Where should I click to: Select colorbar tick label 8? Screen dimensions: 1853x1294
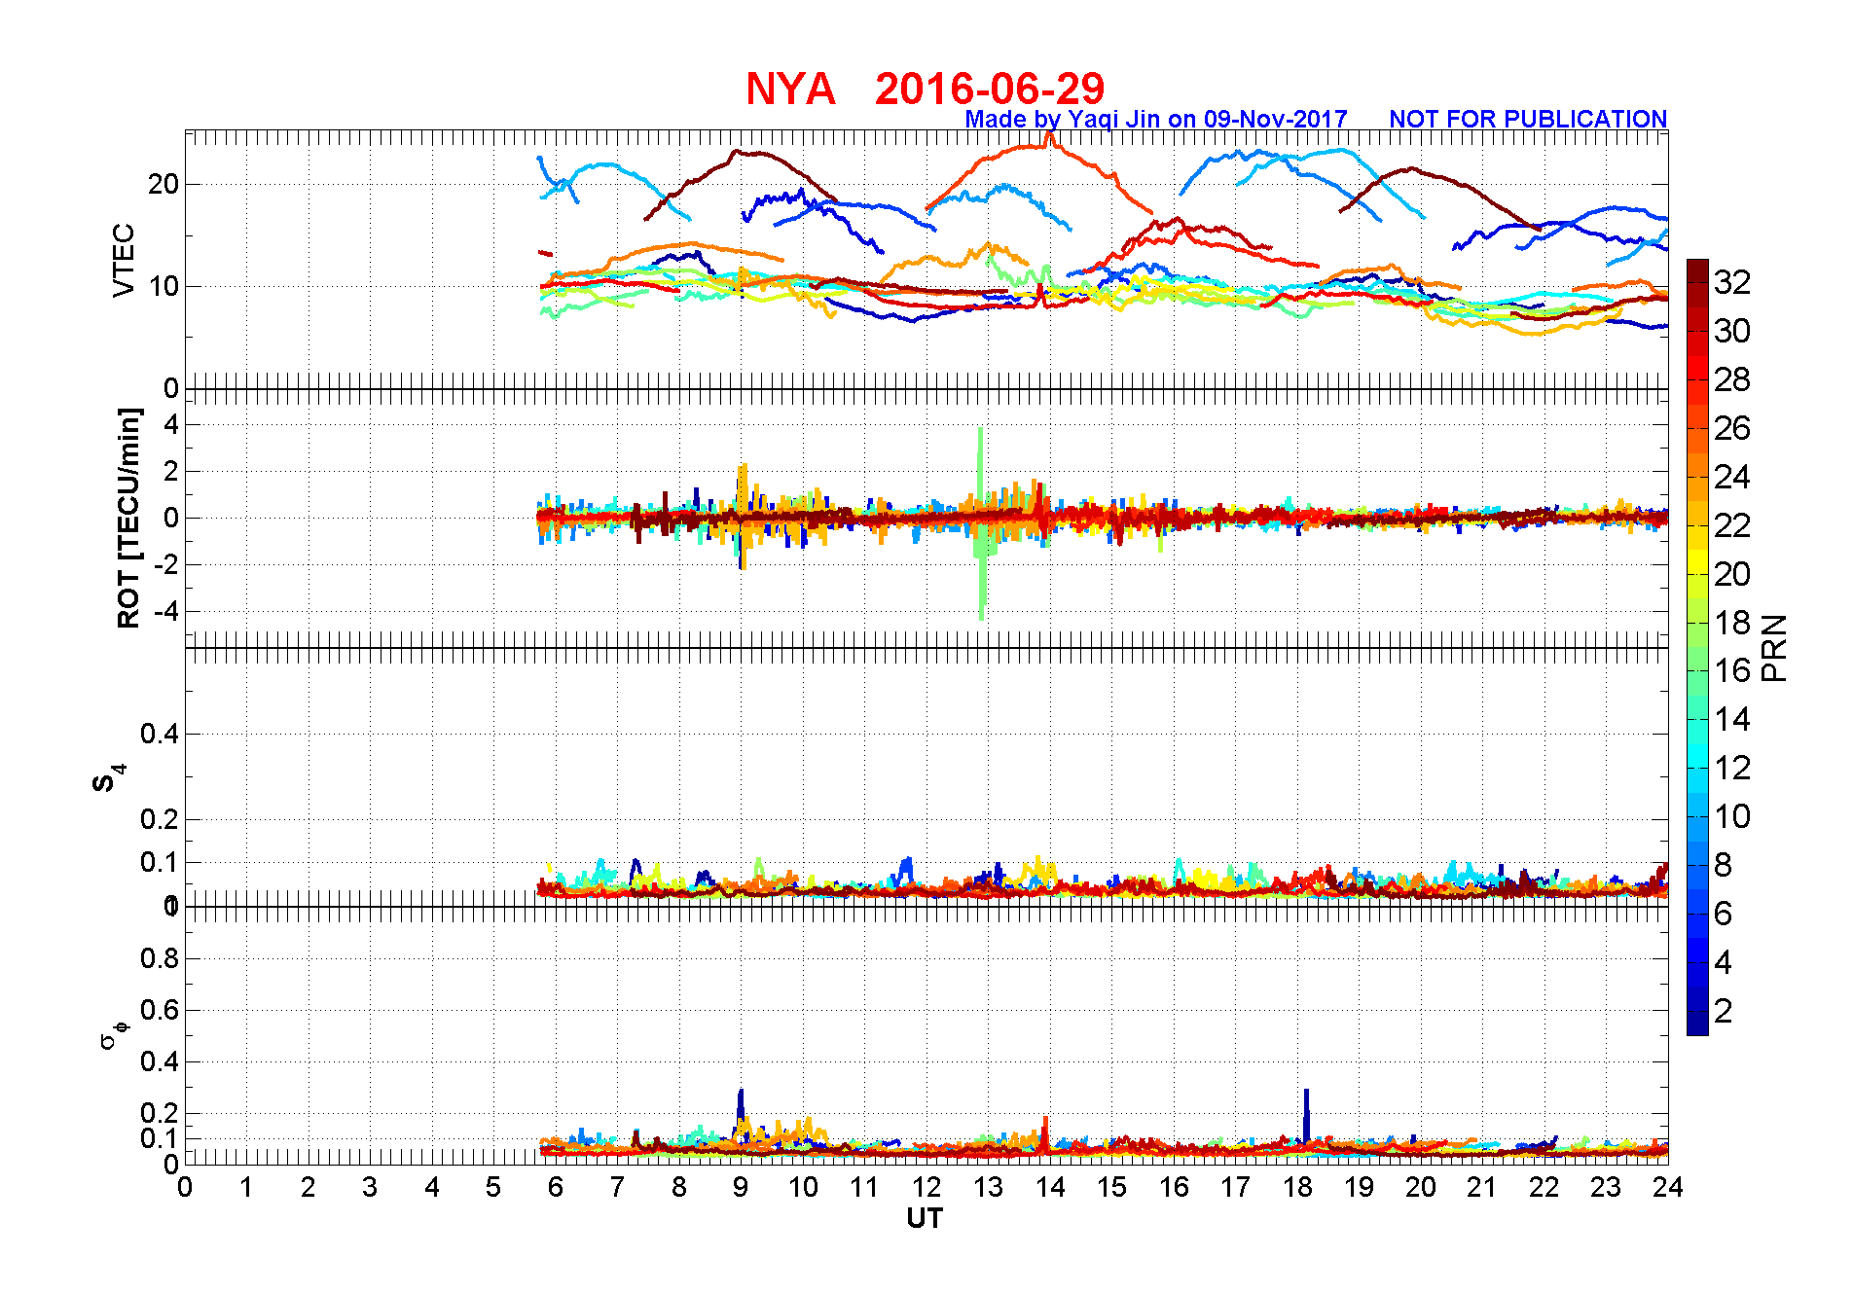[1724, 865]
